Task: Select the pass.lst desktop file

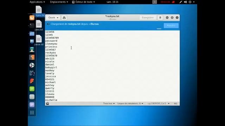Action: click(39, 26)
